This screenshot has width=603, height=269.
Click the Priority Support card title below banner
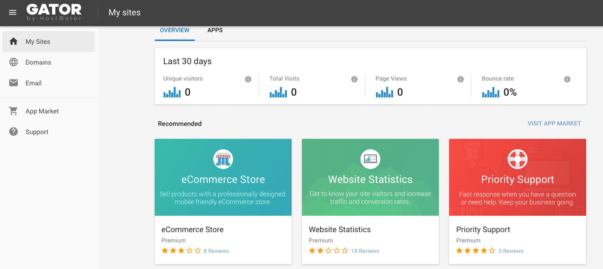[483, 230]
